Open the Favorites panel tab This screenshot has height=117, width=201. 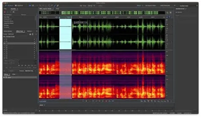[13, 9]
